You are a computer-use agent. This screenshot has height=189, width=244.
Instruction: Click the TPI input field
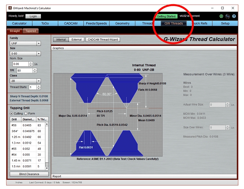point(25,70)
